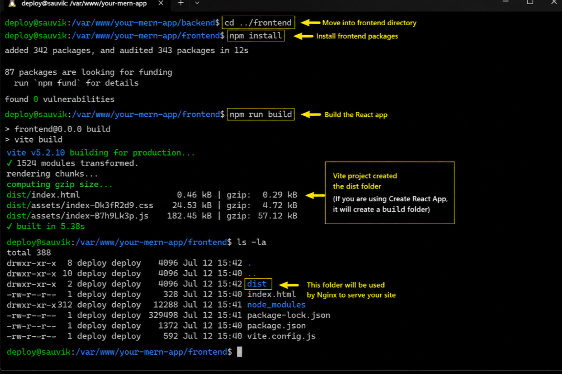Click the '> frontend@0.0.0 build' line
The width and height of the screenshot is (562, 374).
pyautogui.click(x=58, y=129)
